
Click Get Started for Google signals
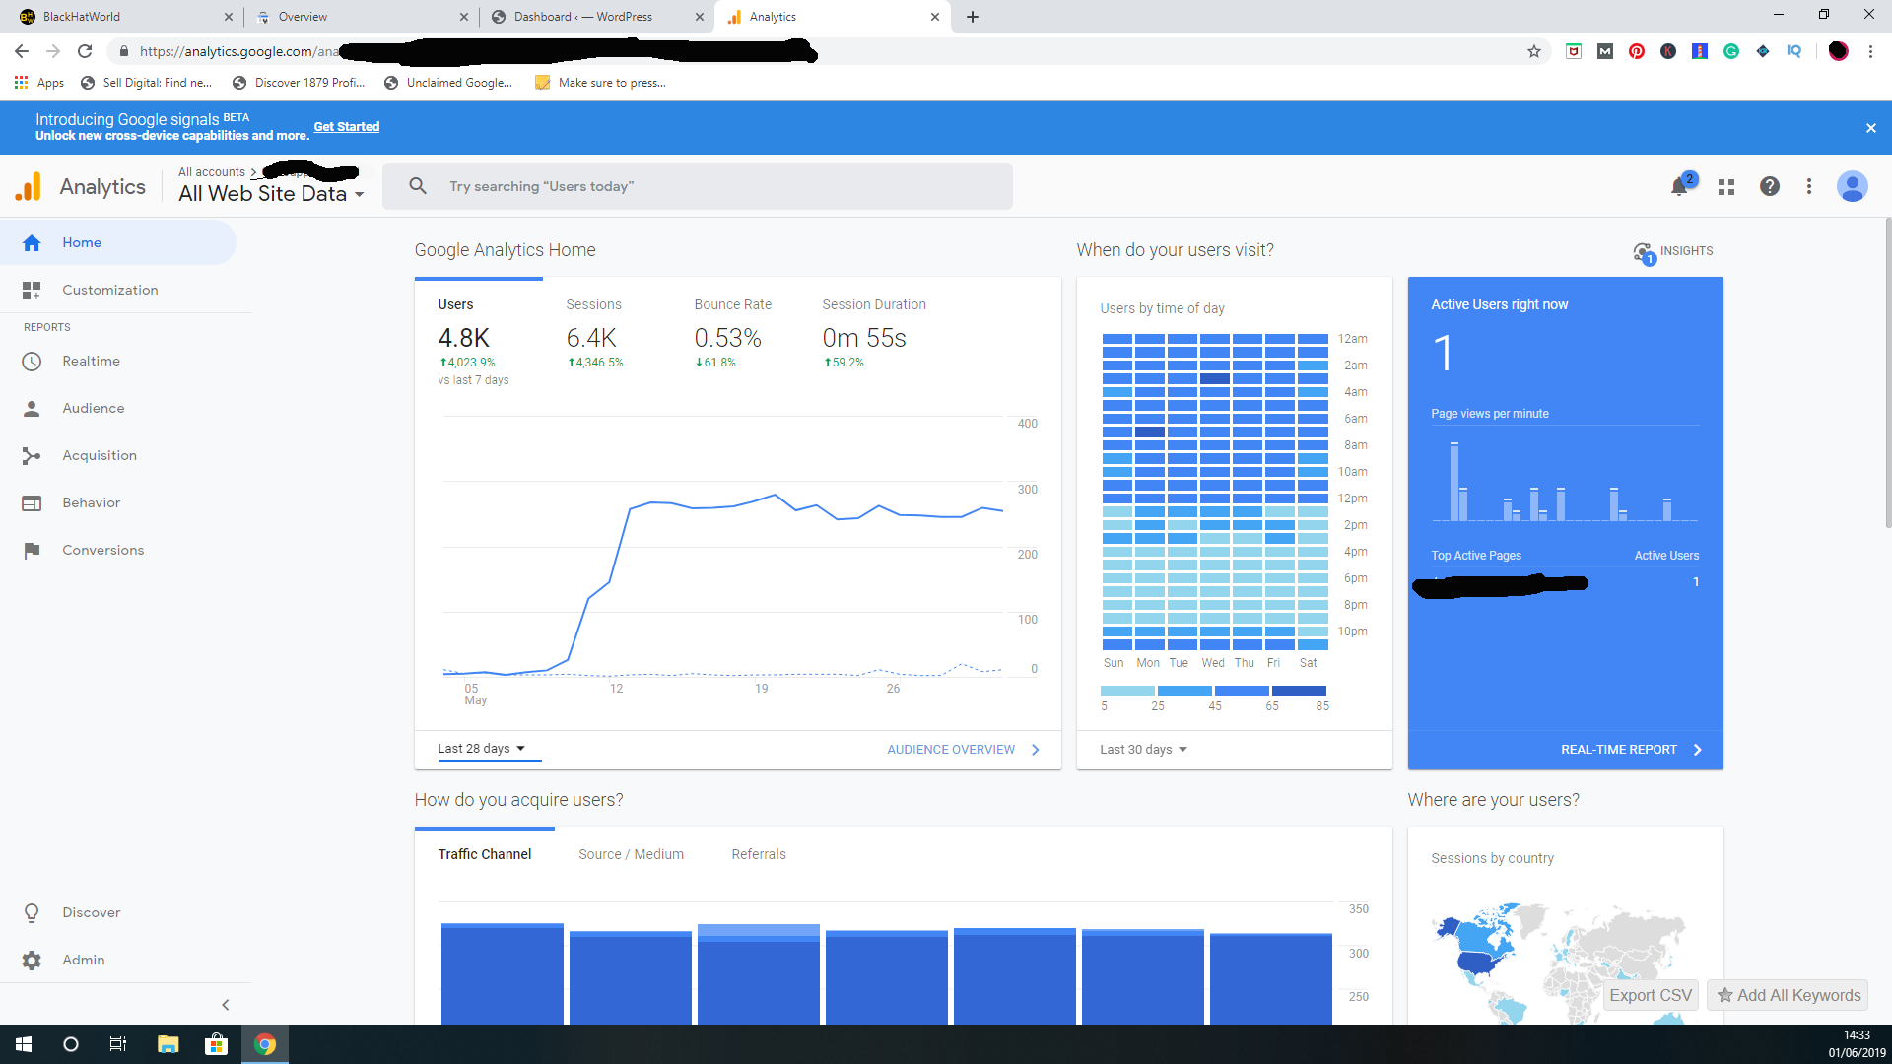tap(347, 127)
